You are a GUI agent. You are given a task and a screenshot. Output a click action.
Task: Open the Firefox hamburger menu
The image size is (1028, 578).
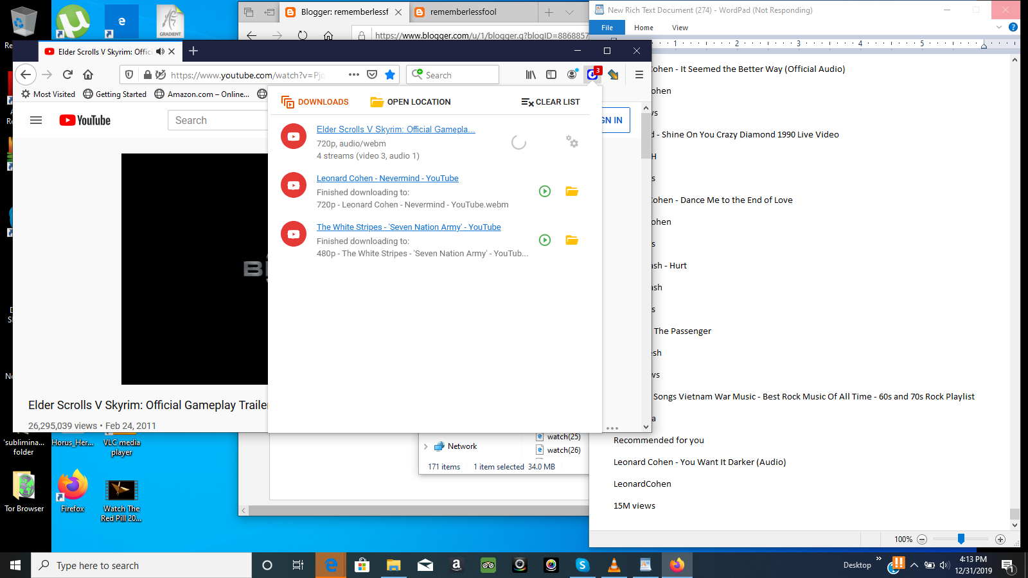(x=639, y=74)
